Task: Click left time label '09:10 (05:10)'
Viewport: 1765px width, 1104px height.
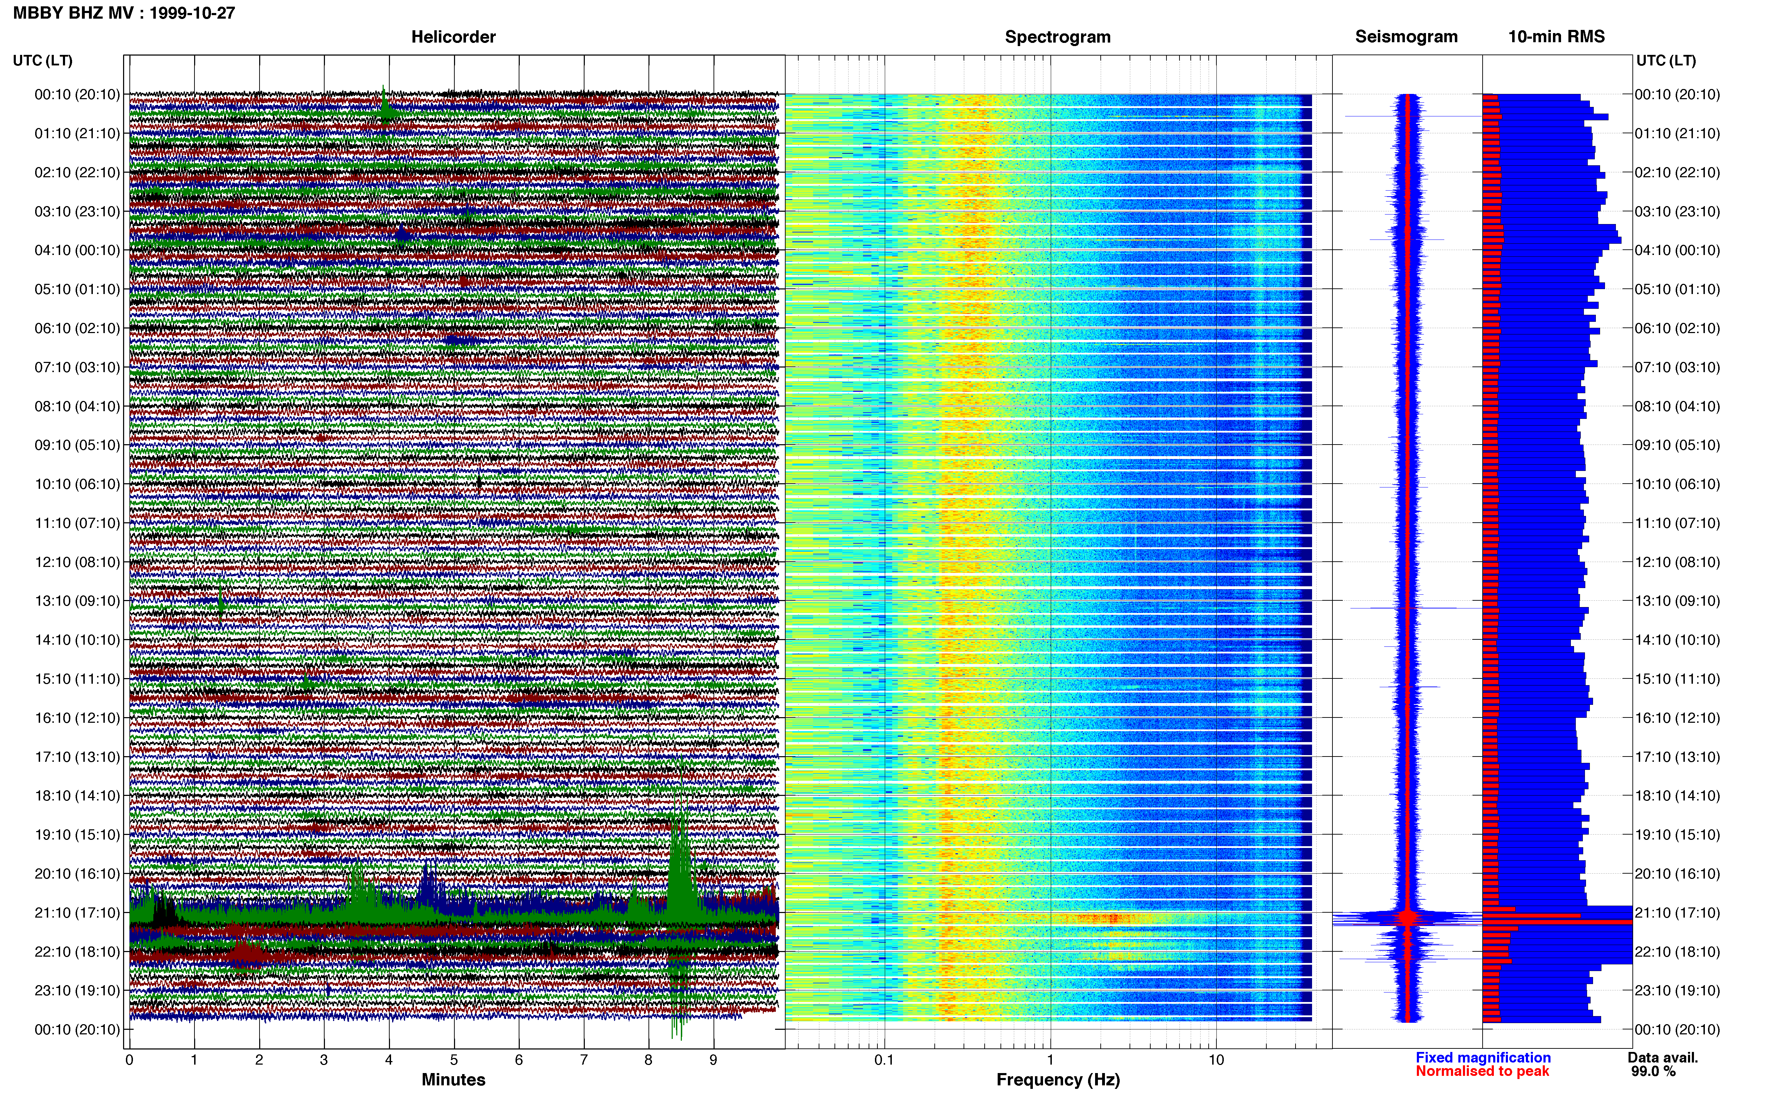Action: pyautogui.click(x=77, y=445)
